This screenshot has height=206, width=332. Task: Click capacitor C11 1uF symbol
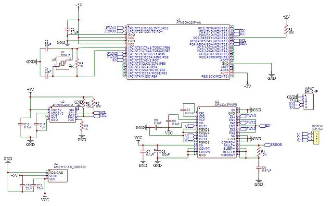[x=37, y=124]
